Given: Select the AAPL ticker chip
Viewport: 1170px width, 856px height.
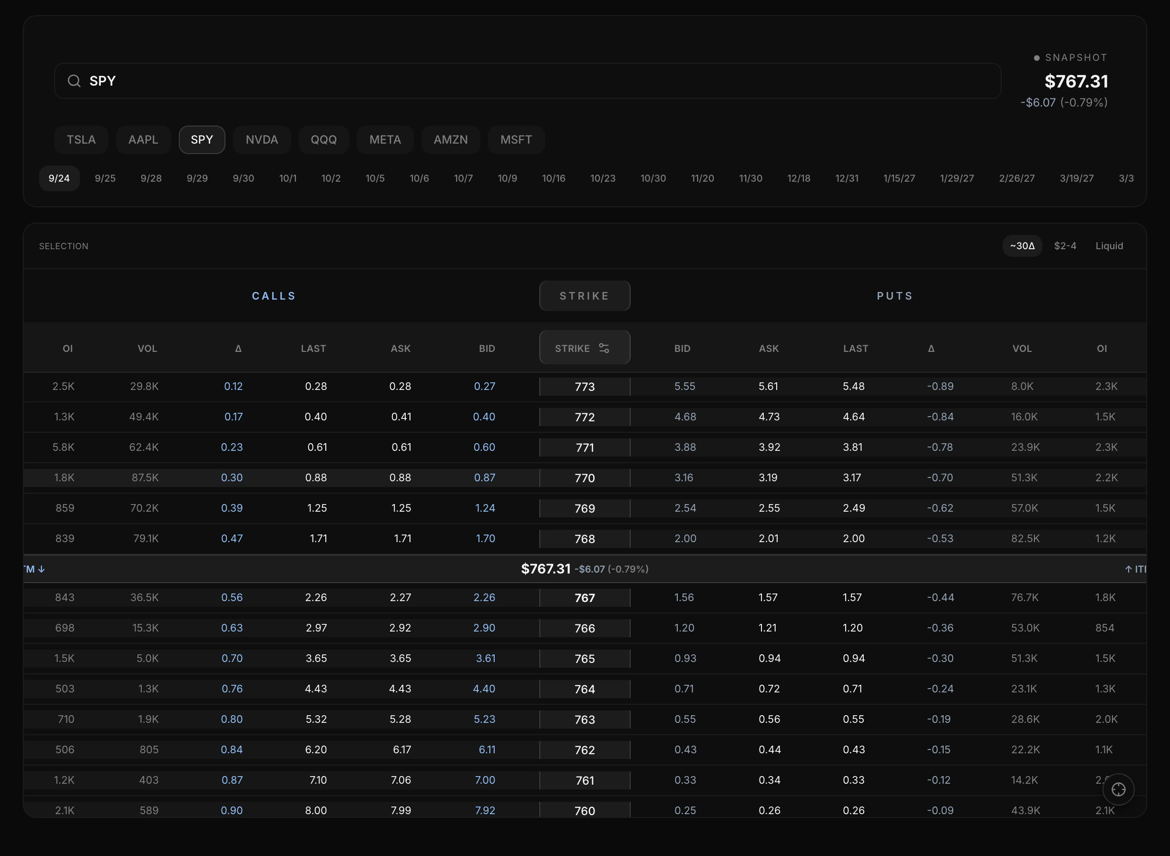Looking at the screenshot, I should [144, 140].
